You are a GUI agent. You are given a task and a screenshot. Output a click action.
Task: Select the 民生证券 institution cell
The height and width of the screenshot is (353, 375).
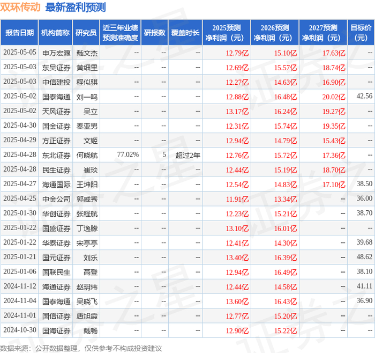pos(56,170)
